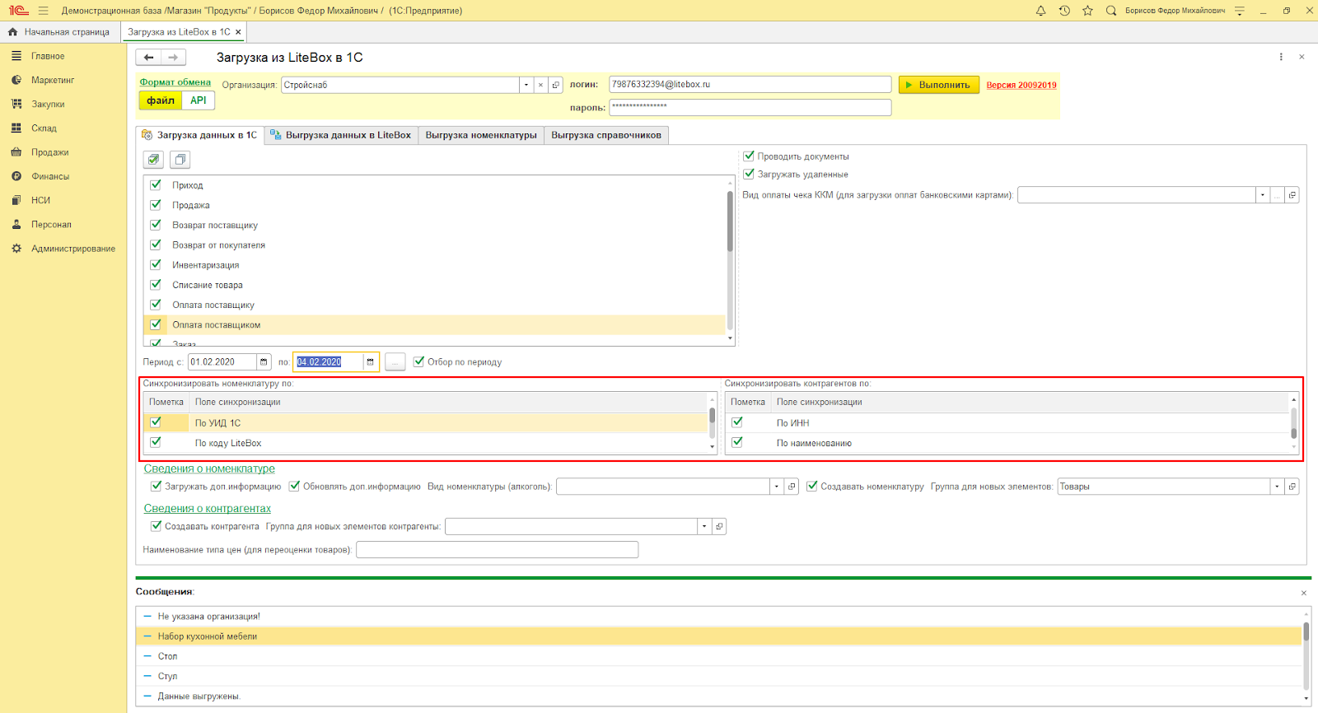Open Сведения о номенклатуре link
Viewport: 1318px width, 713px height.
[x=209, y=468]
